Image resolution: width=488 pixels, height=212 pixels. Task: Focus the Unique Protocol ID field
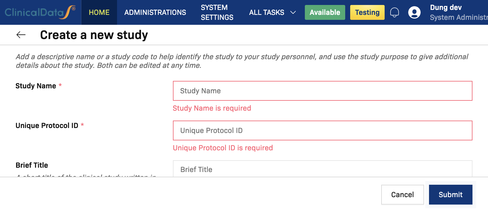coord(322,130)
